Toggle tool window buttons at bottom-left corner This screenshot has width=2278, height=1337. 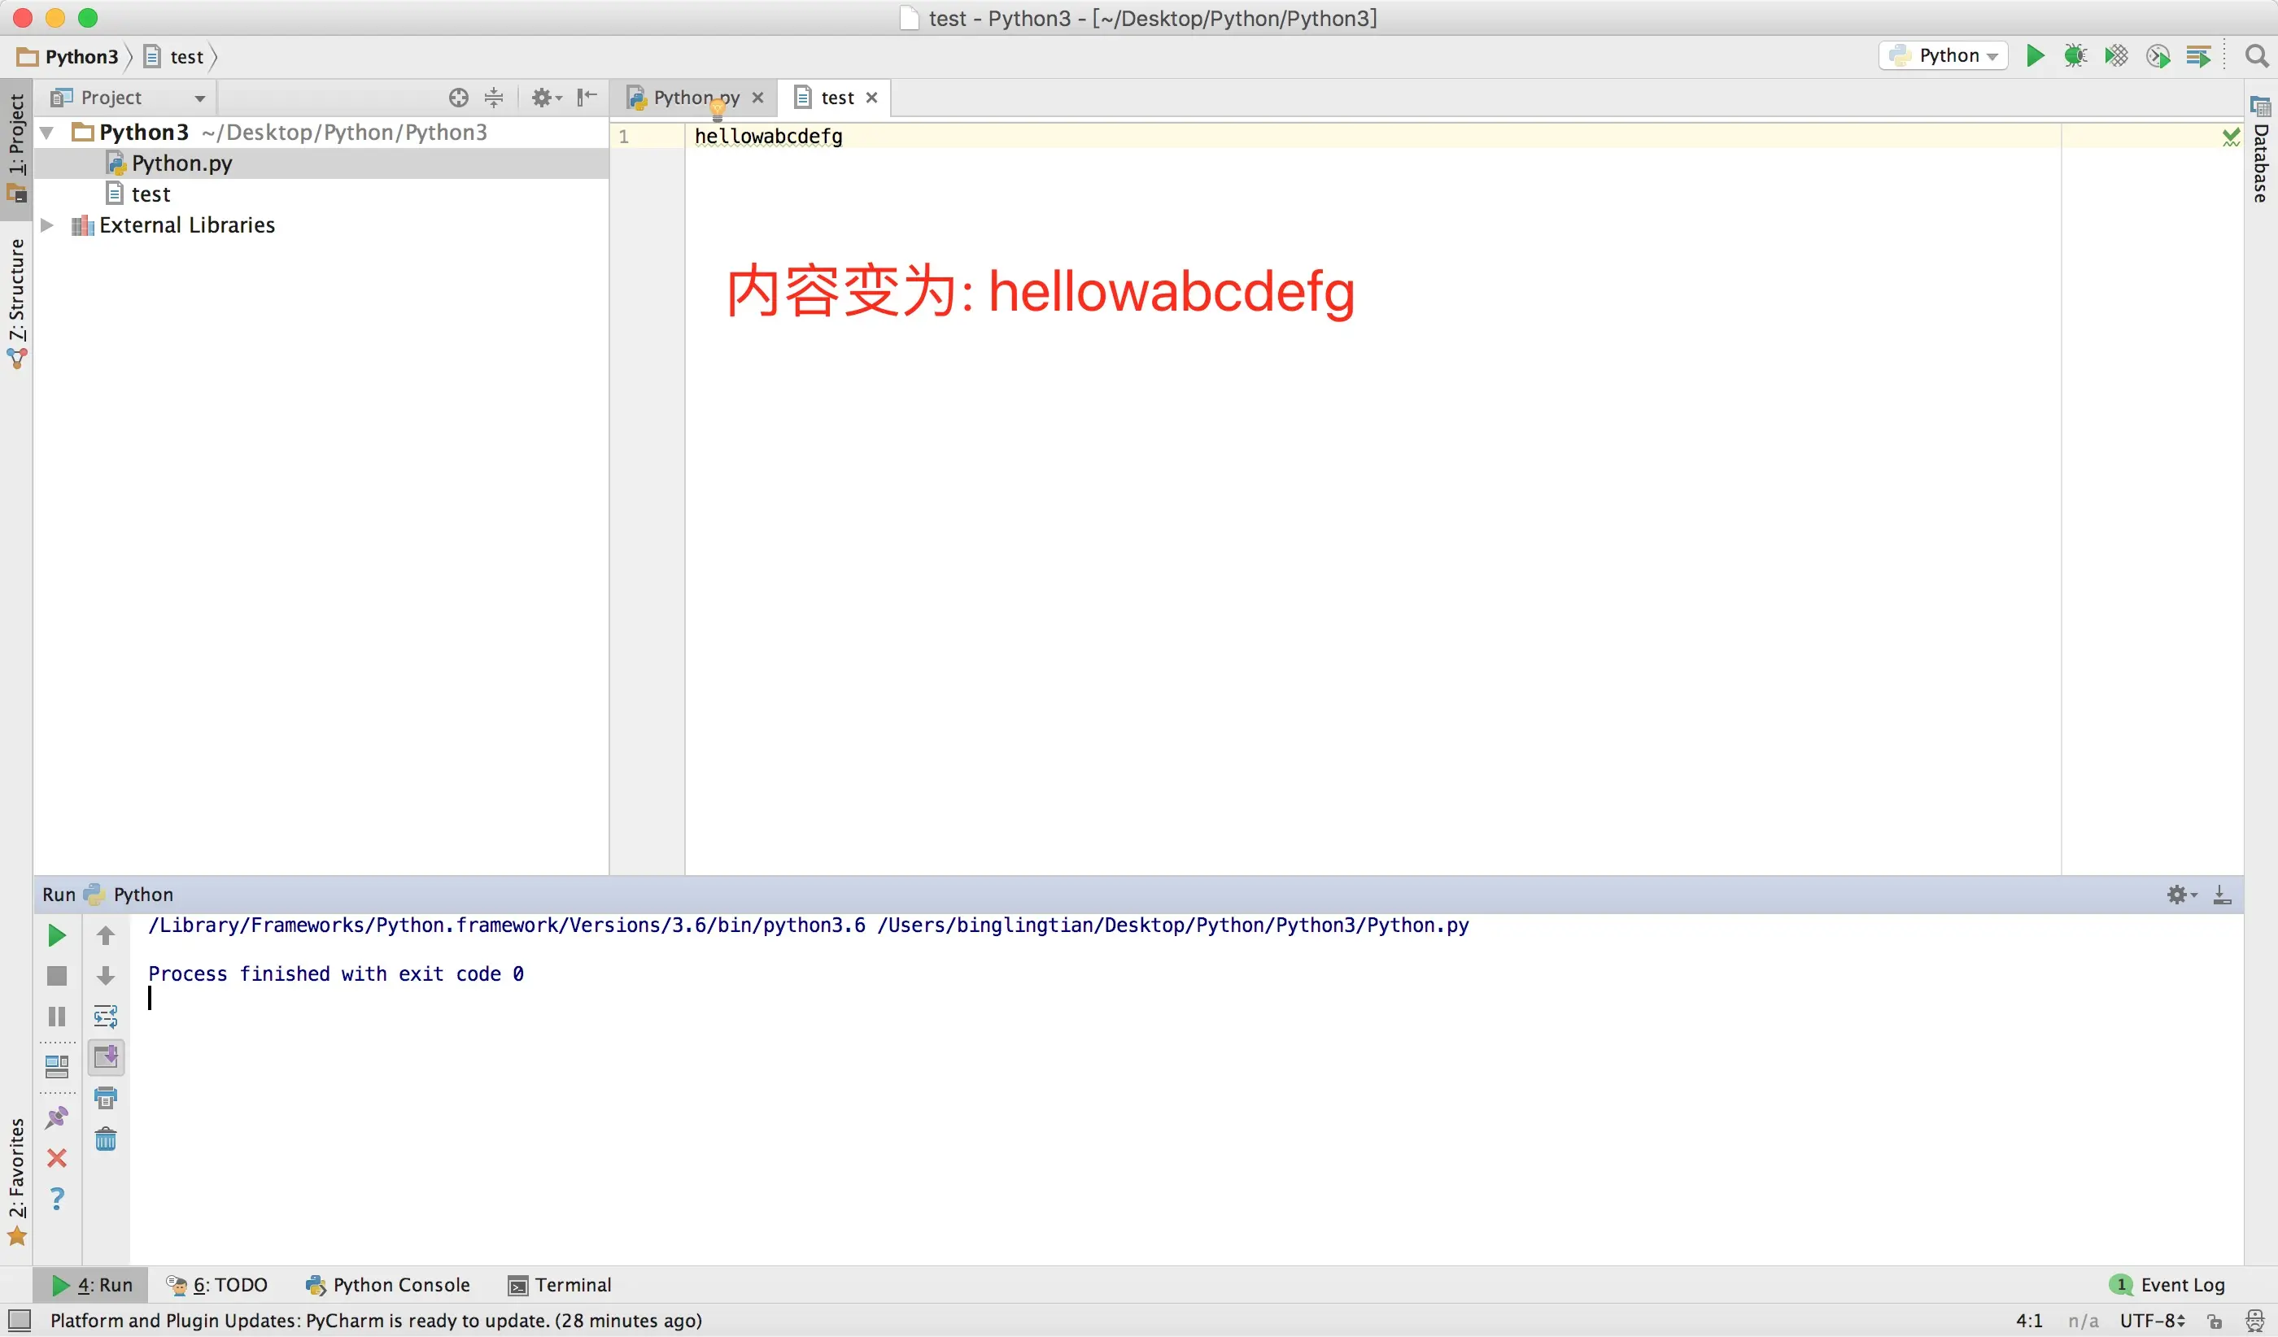pyautogui.click(x=19, y=1320)
